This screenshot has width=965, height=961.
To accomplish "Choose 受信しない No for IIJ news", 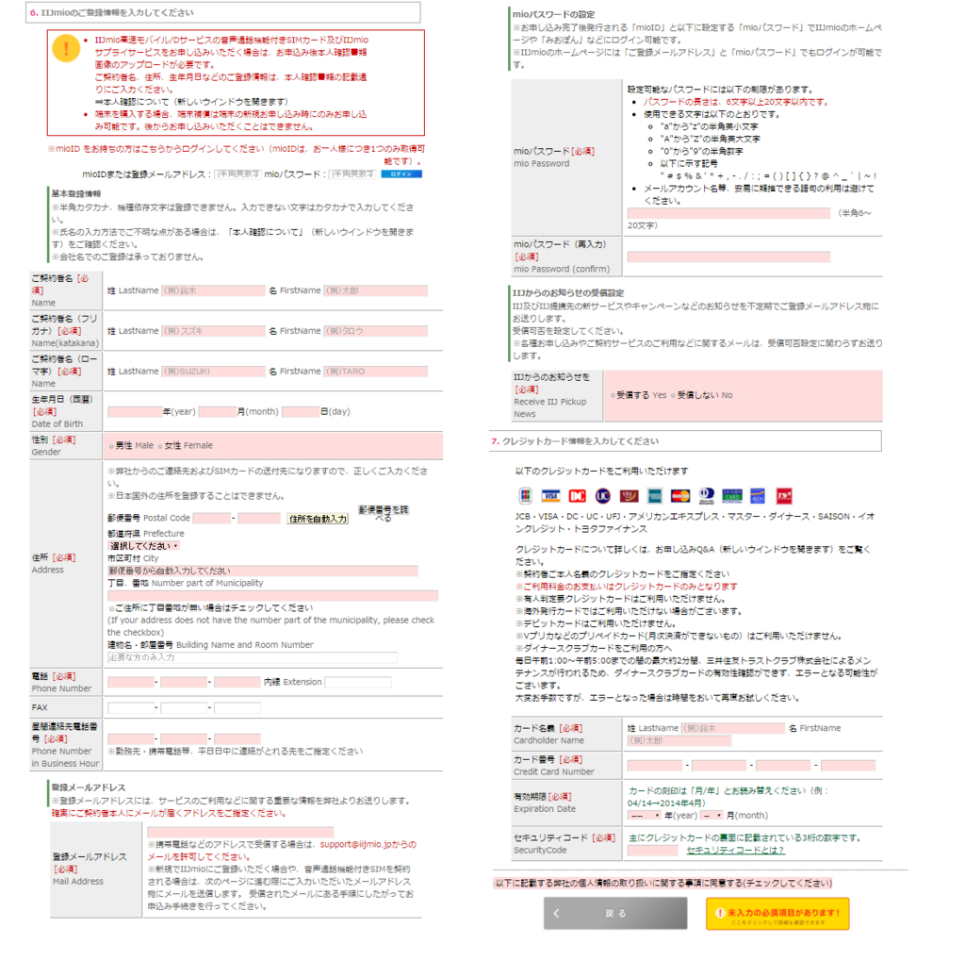I will (x=672, y=395).
